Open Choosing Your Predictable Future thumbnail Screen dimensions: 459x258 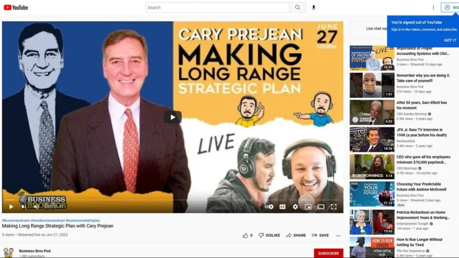pyautogui.click(x=372, y=194)
